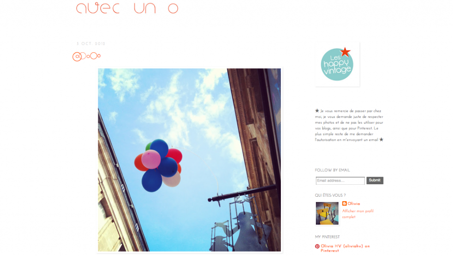
Task: Open the 'avec un o' blog title
Action: [127, 8]
